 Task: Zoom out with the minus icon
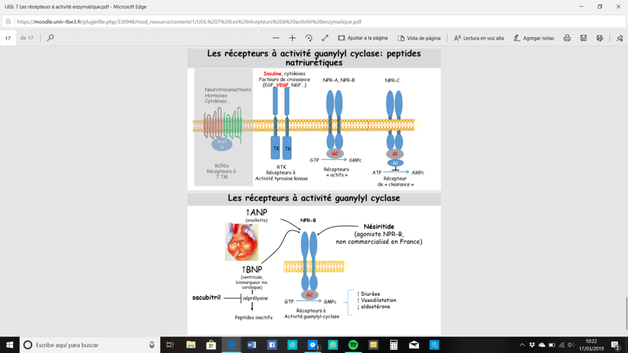pyautogui.click(x=276, y=38)
